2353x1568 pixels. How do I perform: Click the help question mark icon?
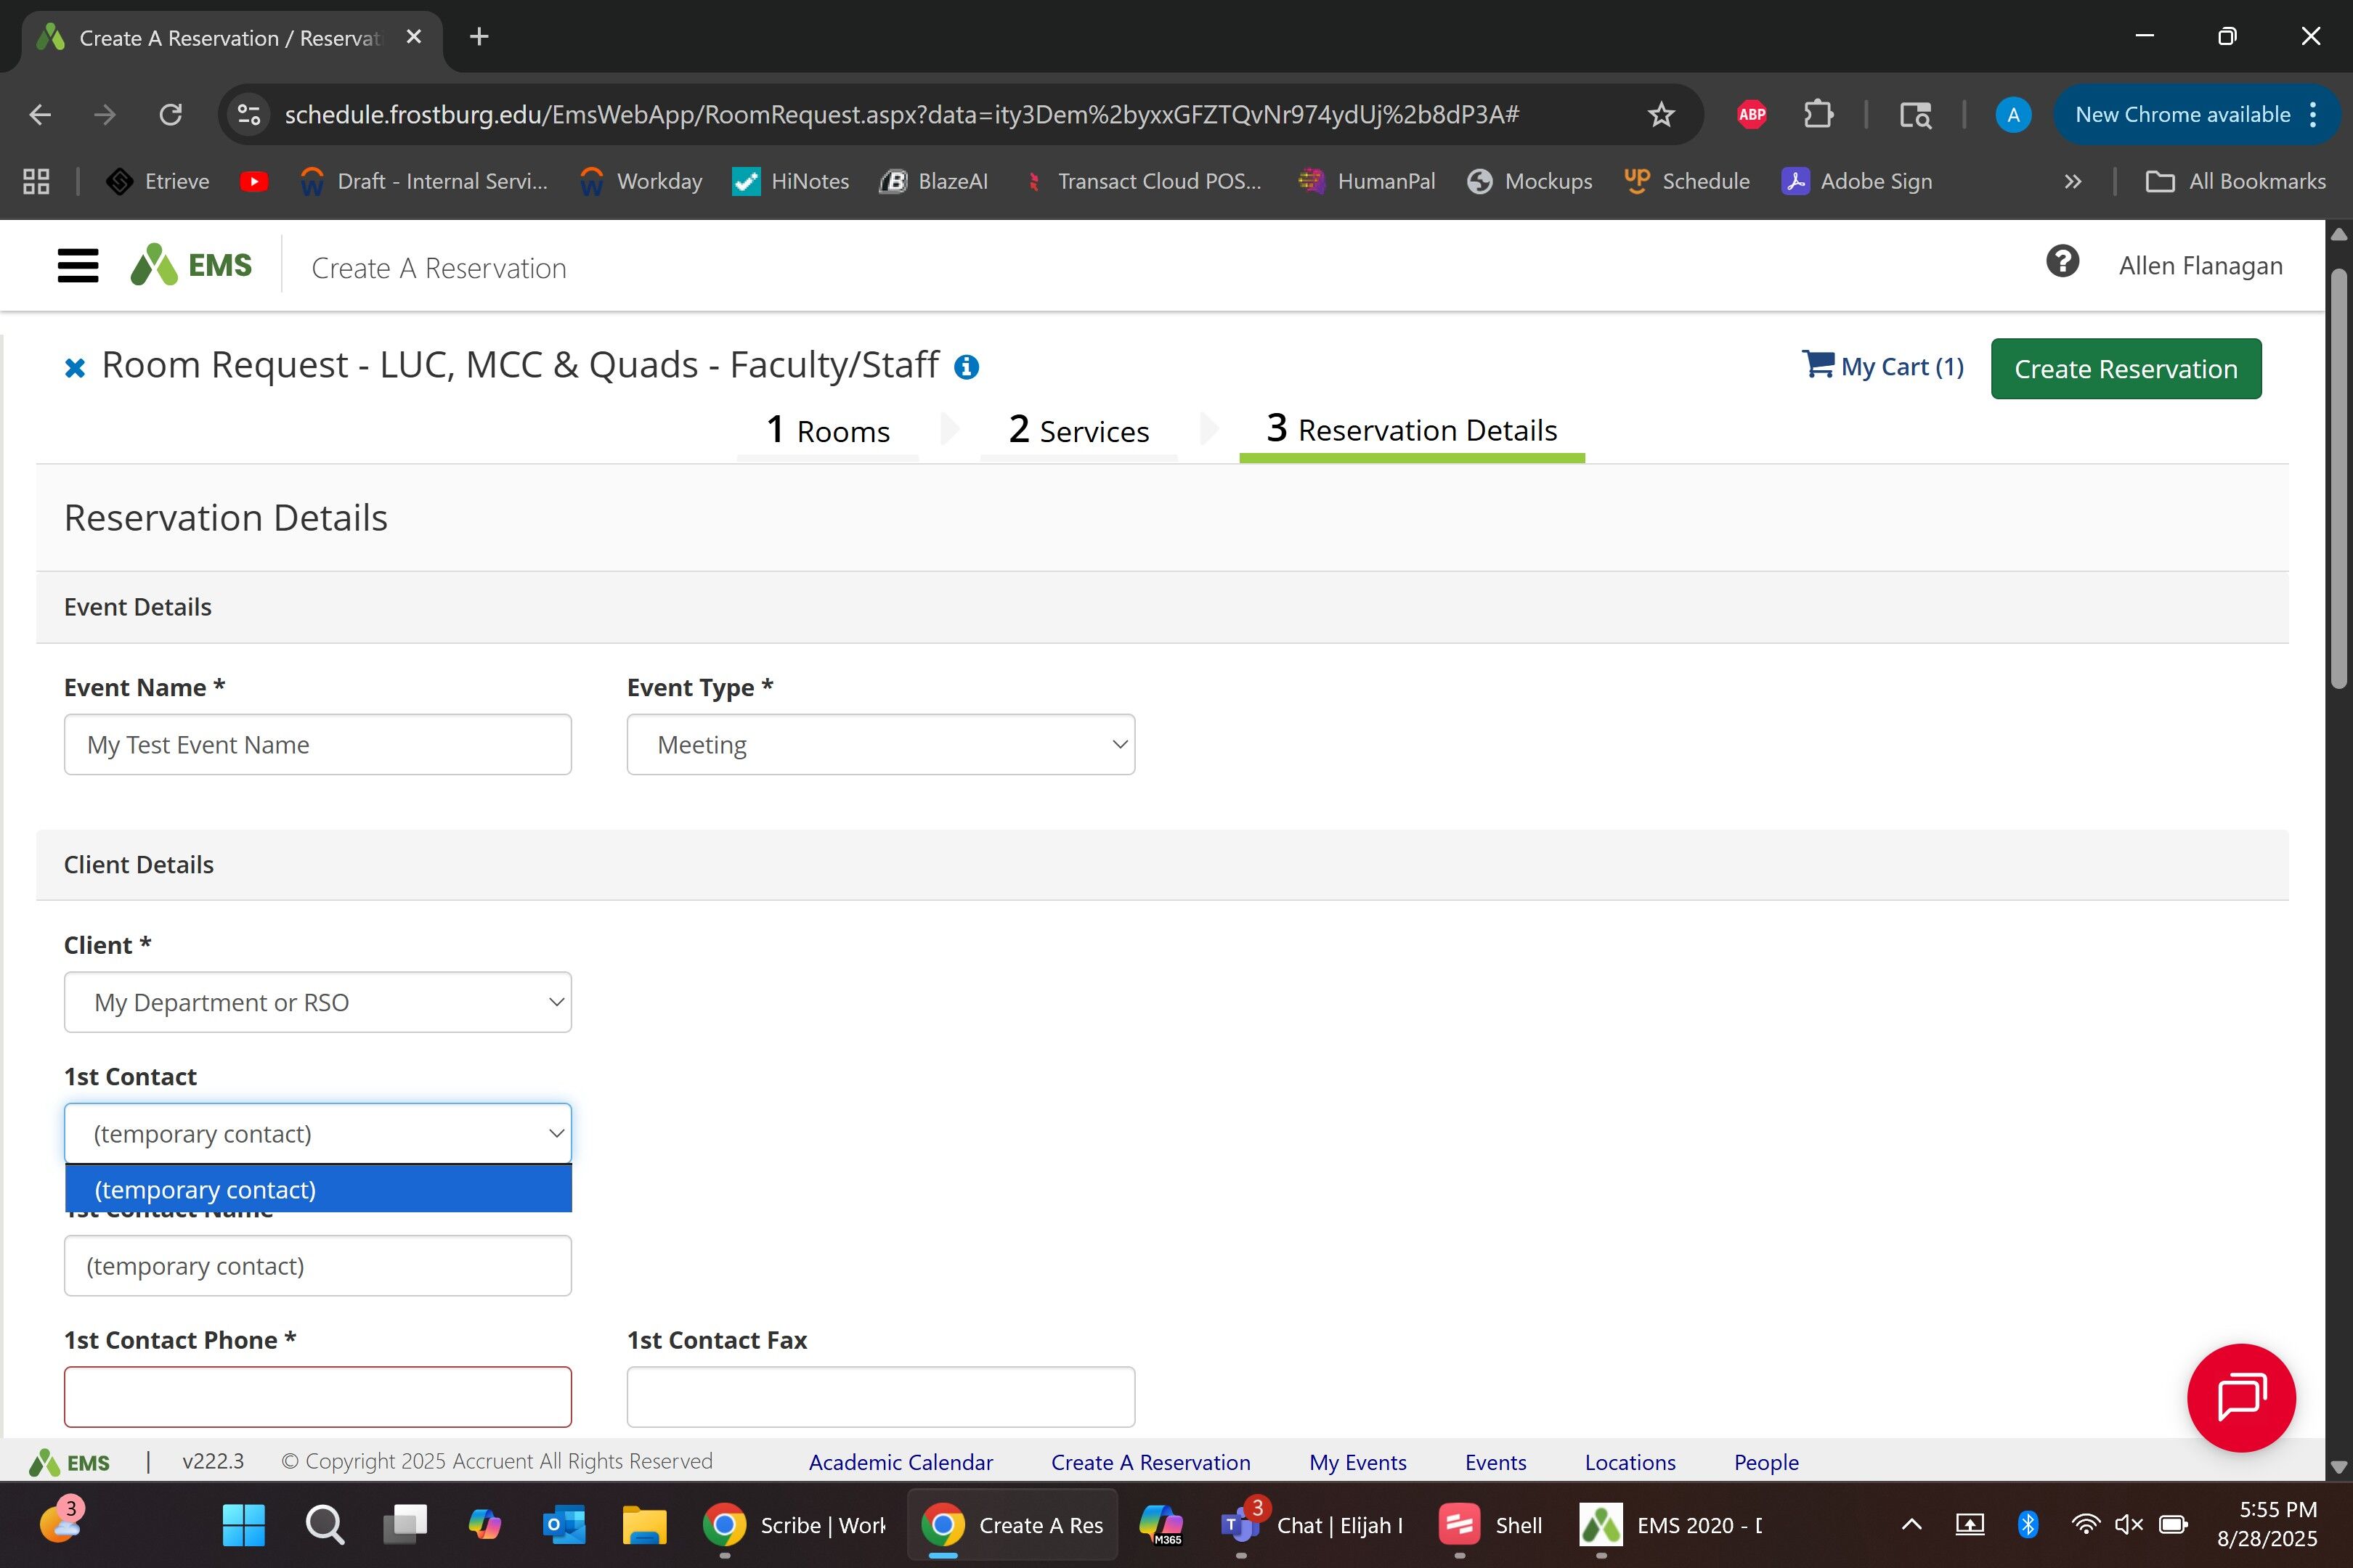click(x=2062, y=263)
